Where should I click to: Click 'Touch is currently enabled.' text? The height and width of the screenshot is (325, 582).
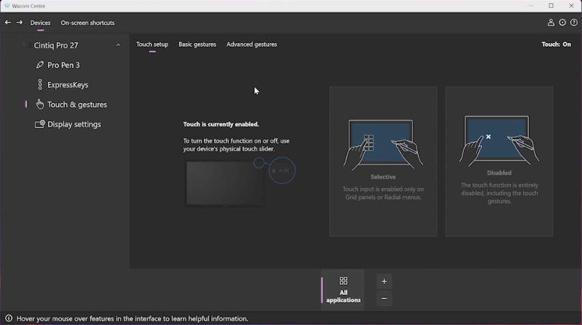(x=221, y=124)
